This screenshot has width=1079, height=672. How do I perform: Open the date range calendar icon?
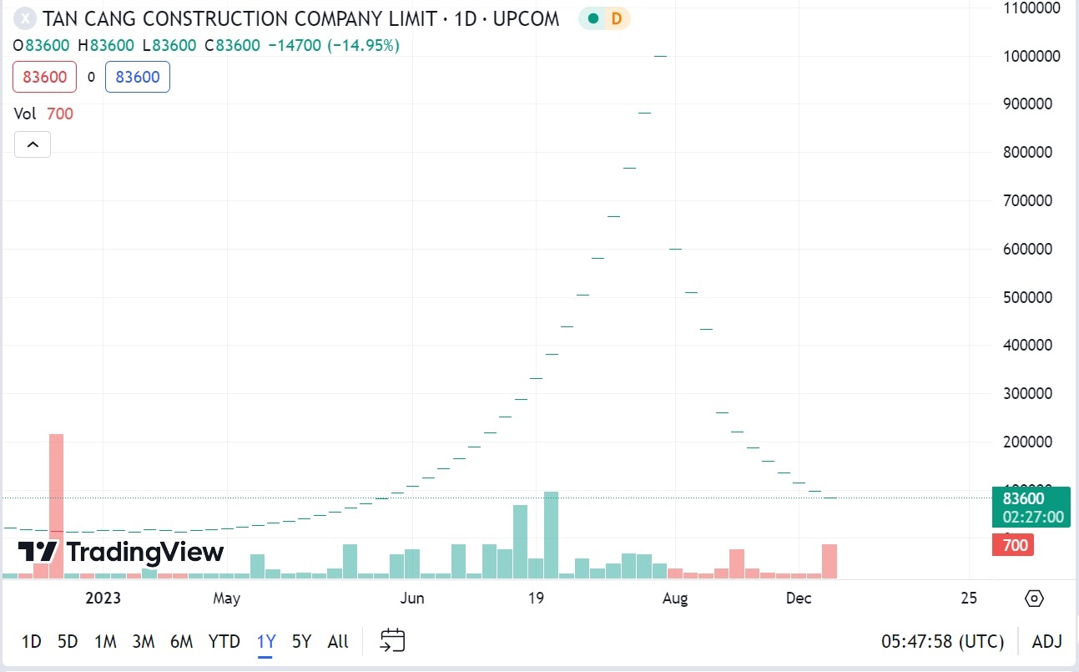(x=392, y=641)
